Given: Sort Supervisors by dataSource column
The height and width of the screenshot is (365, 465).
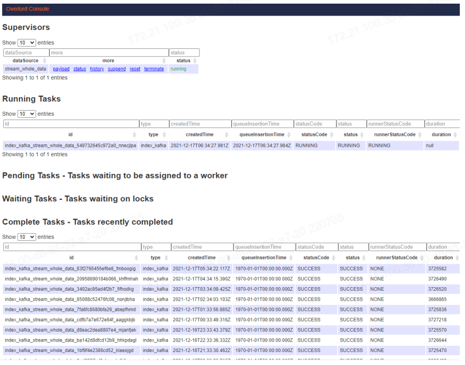Looking at the screenshot, I should click(25, 61).
